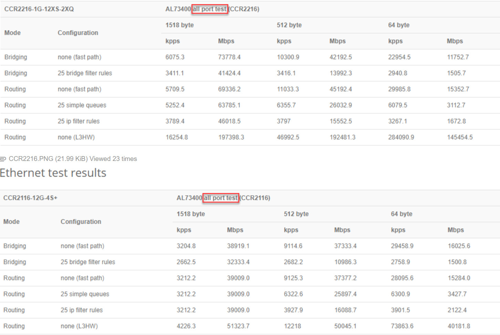Select value 10986.3 in CCR2116 table
This screenshot has width=500, height=335.
tap(345, 262)
